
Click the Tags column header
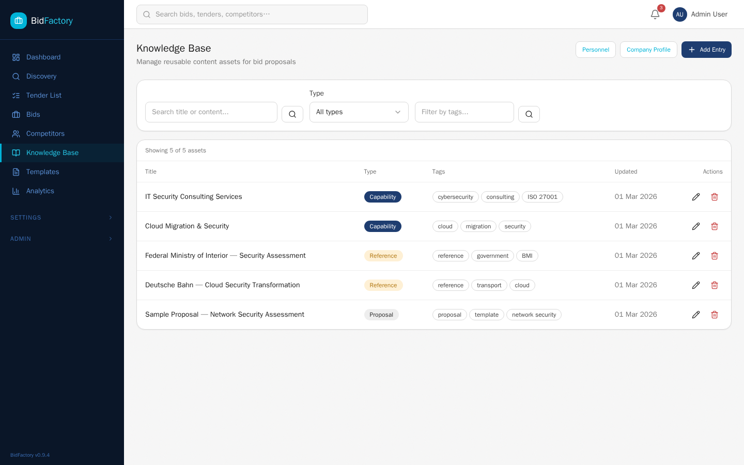[x=439, y=172]
